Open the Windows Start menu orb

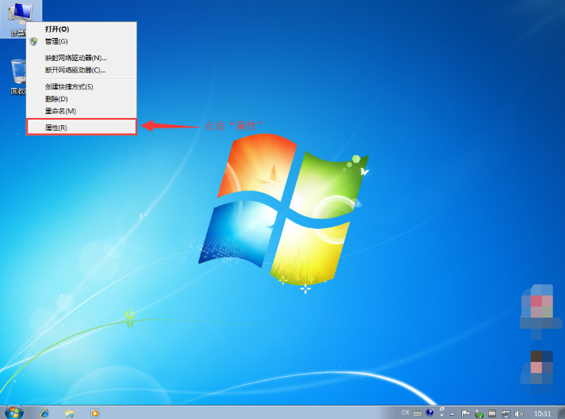pos(14,413)
